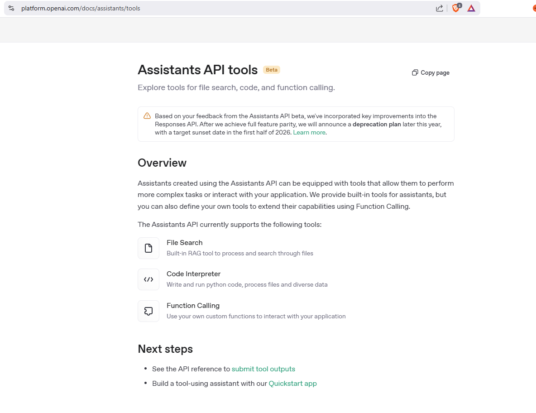The height and width of the screenshot is (413, 536).
Task: Click the bold deprecation plan text
Action: coord(377,124)
